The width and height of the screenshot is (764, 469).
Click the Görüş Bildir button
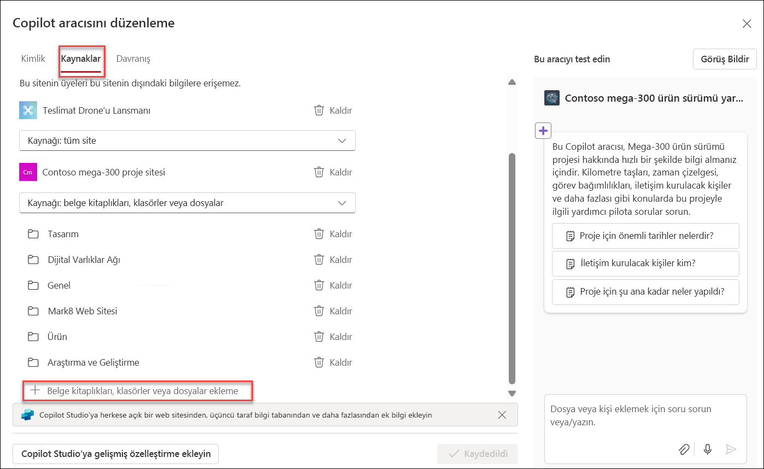[725, 59]
